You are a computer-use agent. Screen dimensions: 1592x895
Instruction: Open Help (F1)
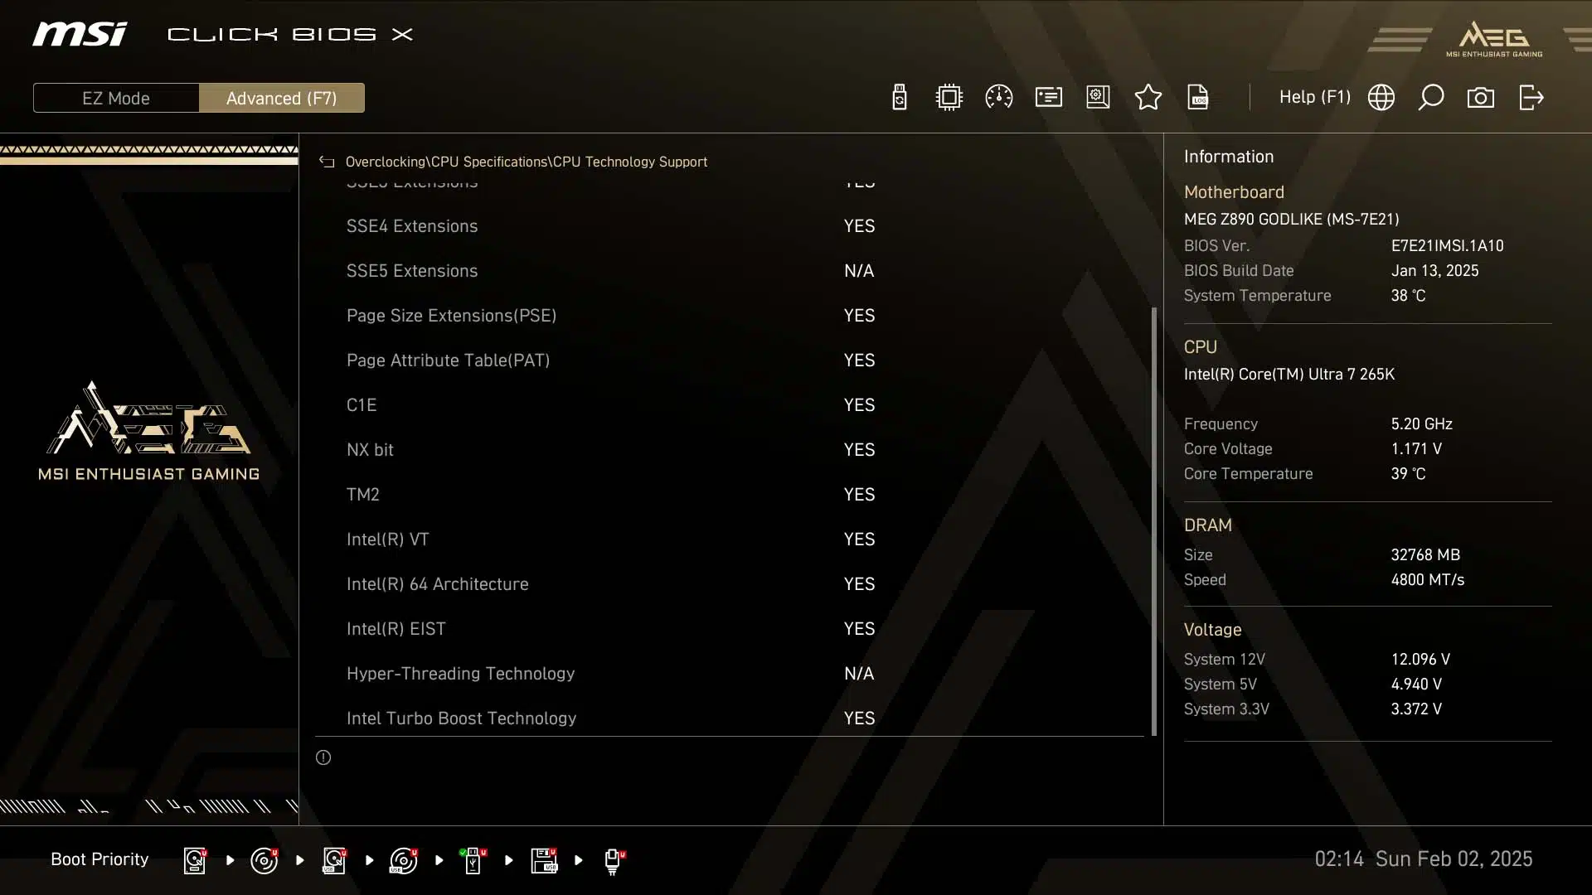[x=1314, y=97]
